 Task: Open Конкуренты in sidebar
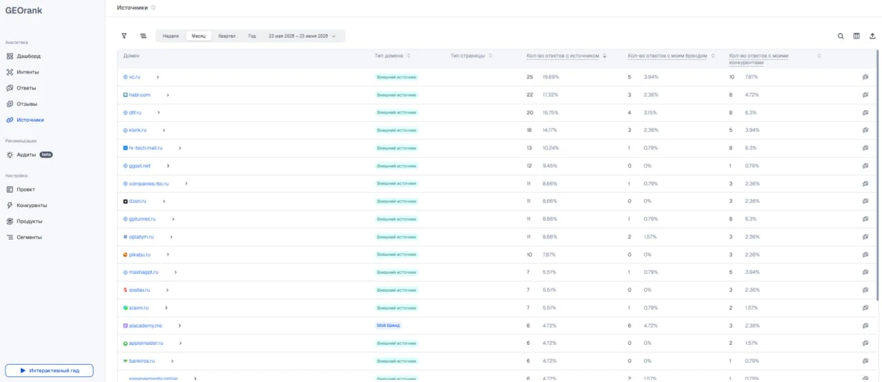(27, 205)
